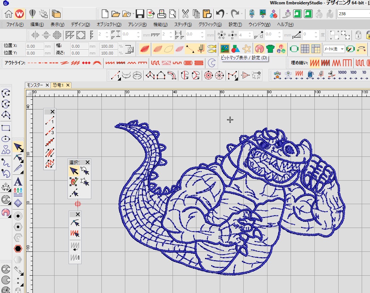Step up the spinner showing 4
Screen dimensions: 370x293
coord(249,33)
